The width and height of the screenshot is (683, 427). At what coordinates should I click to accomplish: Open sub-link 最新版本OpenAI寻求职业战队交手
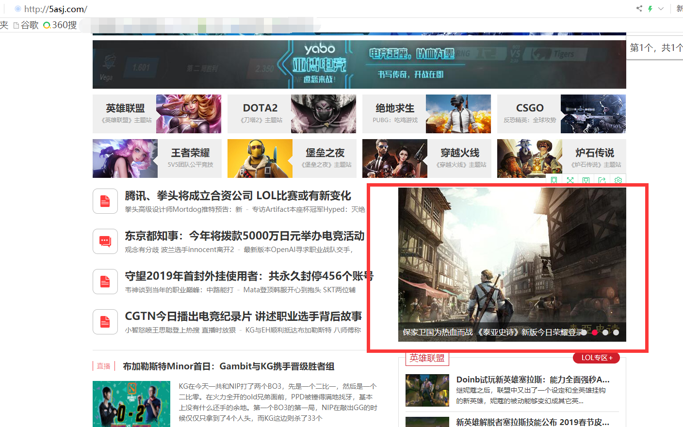[298, 250]
